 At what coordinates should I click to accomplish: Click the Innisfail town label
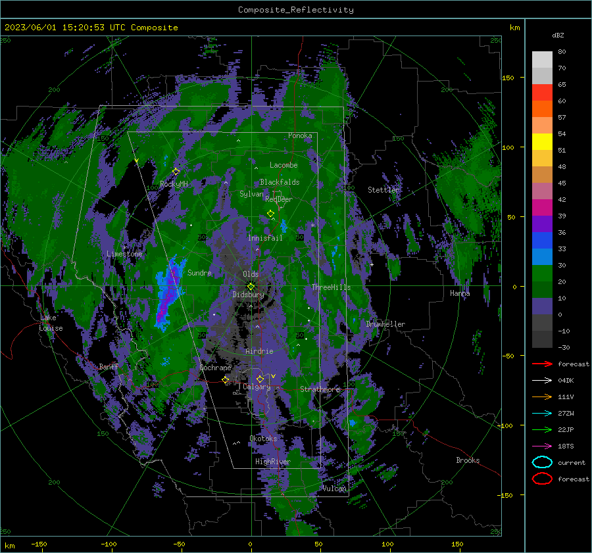pyautogui.click(x=265, y=238)
